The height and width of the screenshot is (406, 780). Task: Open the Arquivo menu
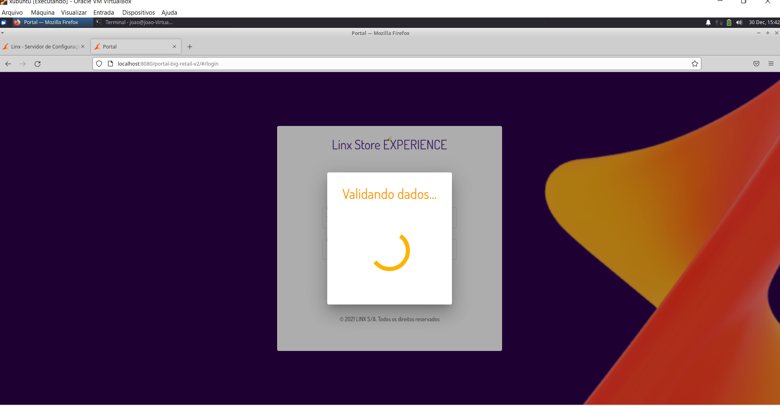(x=12, y=13)
